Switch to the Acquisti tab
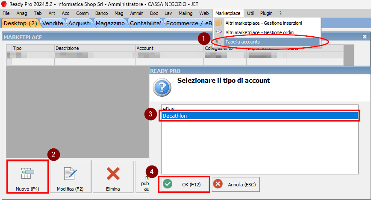This screenshot has height=200, width=371. click(x=79, y=23)
